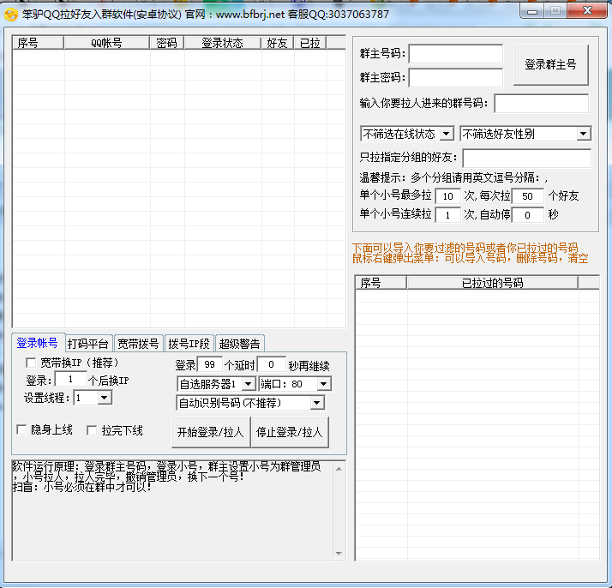Screen dimensions: 612x588
Task: Click 停止登录/拉人 button
Action: point(290,432)
